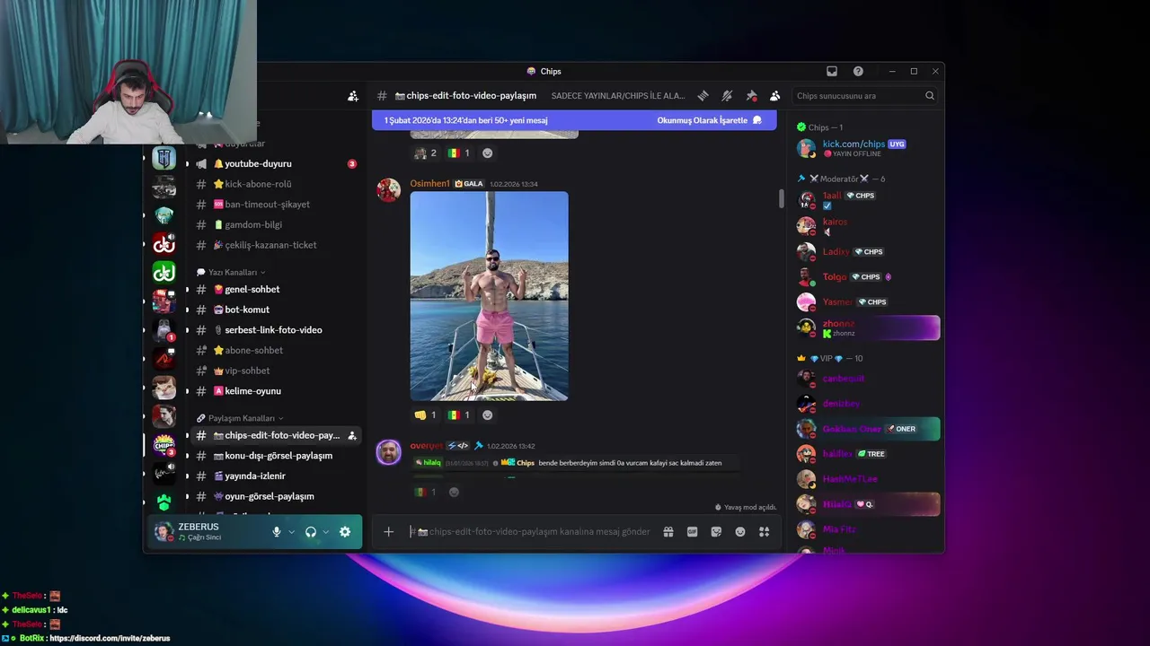Click the channel topic SADECE YAYINLAR/CHIPS İLE ALA...

618,96
